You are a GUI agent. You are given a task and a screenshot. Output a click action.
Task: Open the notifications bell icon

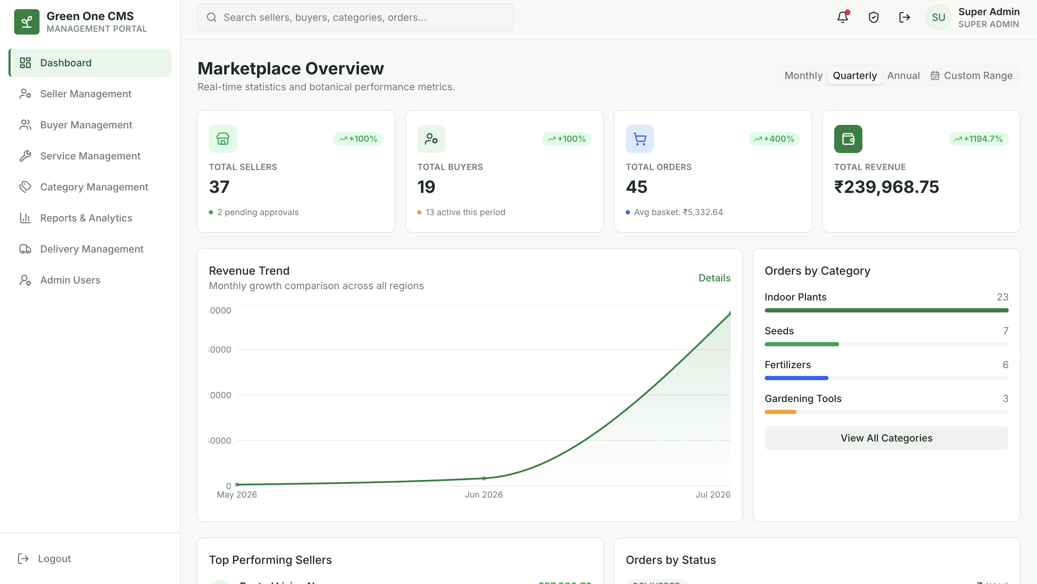pyautogui.click(x=843, y=17)
